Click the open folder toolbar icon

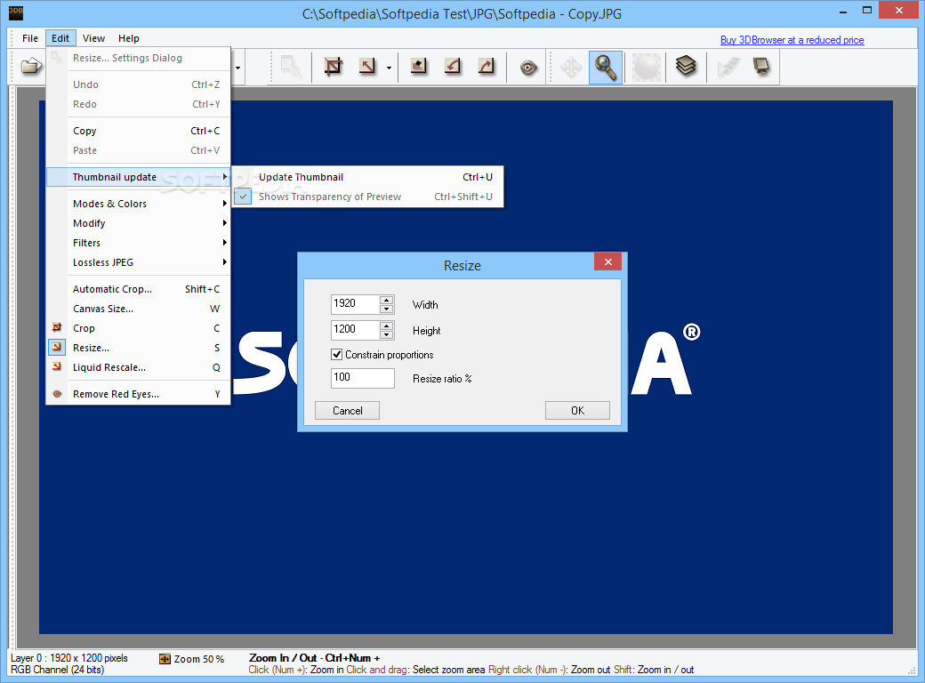30,66
